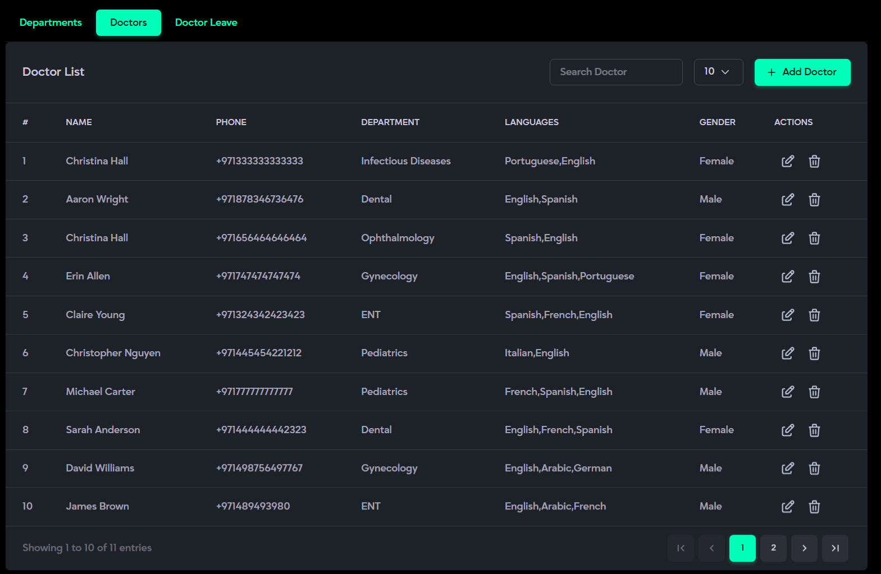Image resolution: width=881 pixels, height=574 pixels.
Task: Switch to the Departments tab
Action: 51,22
